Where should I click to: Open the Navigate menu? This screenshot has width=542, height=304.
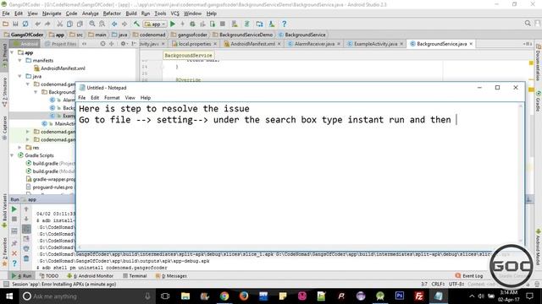tap(52, 14)
